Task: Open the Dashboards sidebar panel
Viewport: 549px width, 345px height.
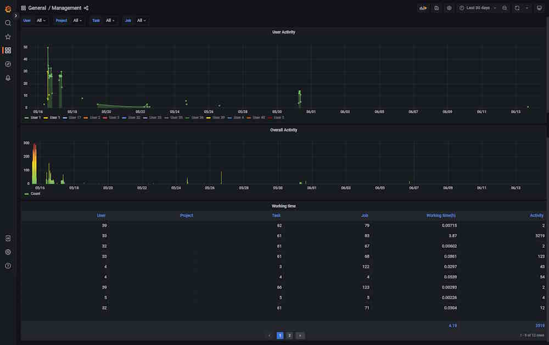Action: coord(8,50)
